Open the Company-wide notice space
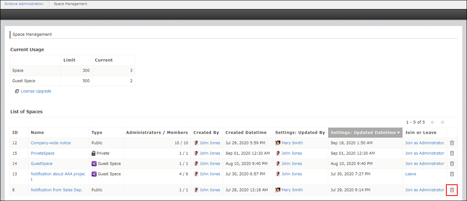Screen dimensions: 467x201 [51, 143]
